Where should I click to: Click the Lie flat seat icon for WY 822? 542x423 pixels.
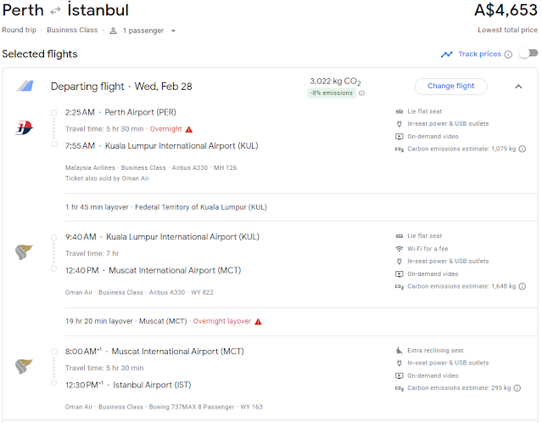pos(400,236)
